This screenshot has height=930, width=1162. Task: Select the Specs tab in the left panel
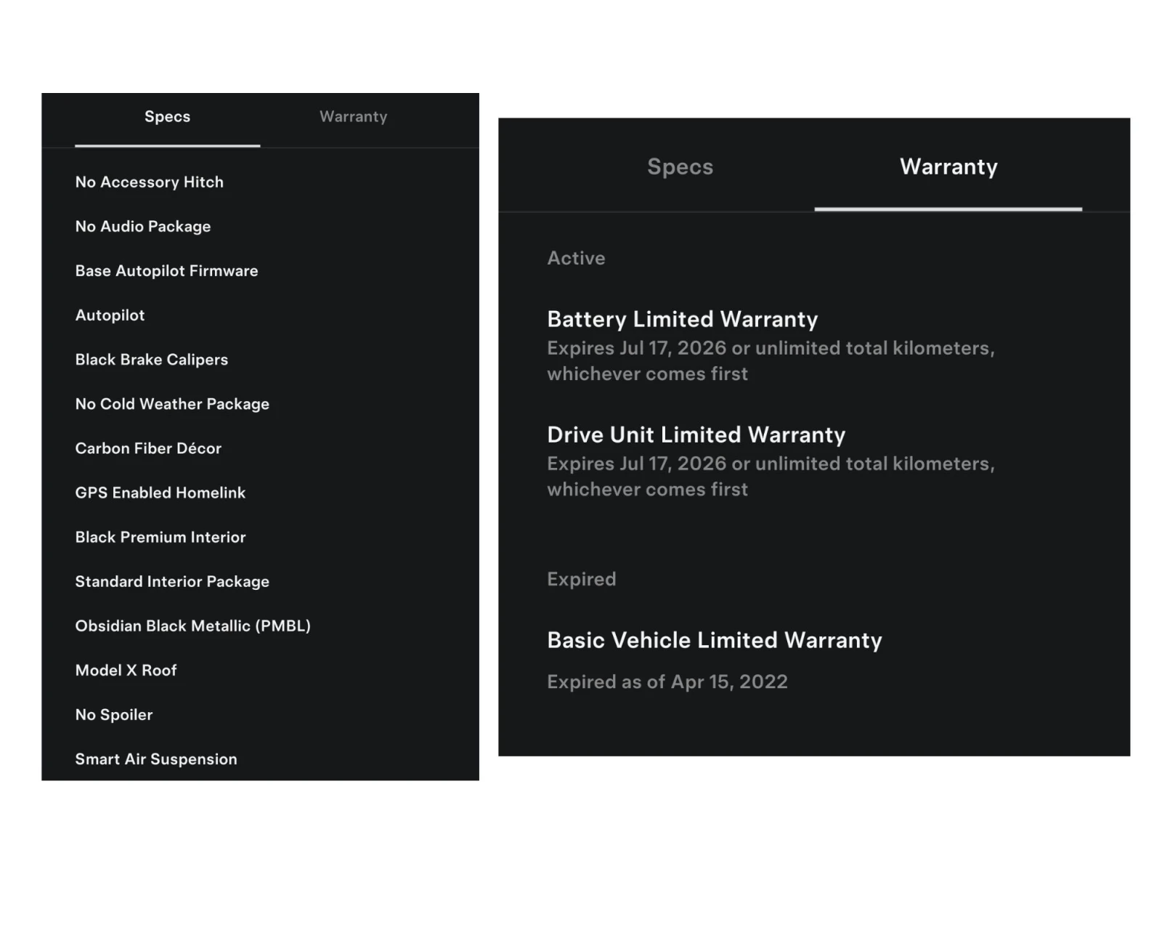(x=167, y=117)
